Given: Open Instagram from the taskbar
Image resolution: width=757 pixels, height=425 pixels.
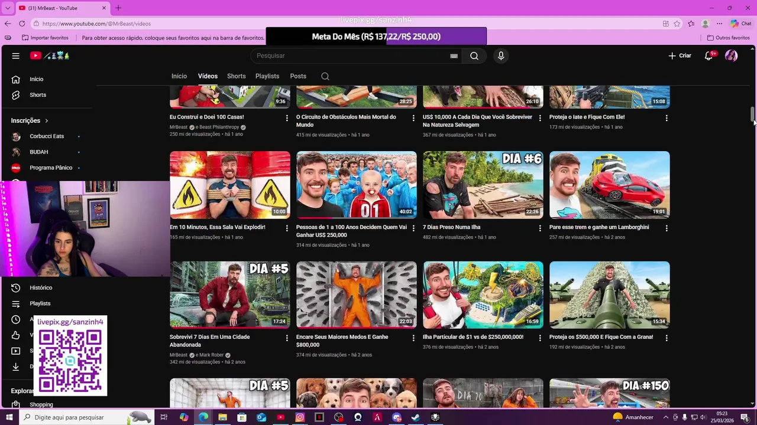Looking at the screenshot, I should tap(300, 417).
